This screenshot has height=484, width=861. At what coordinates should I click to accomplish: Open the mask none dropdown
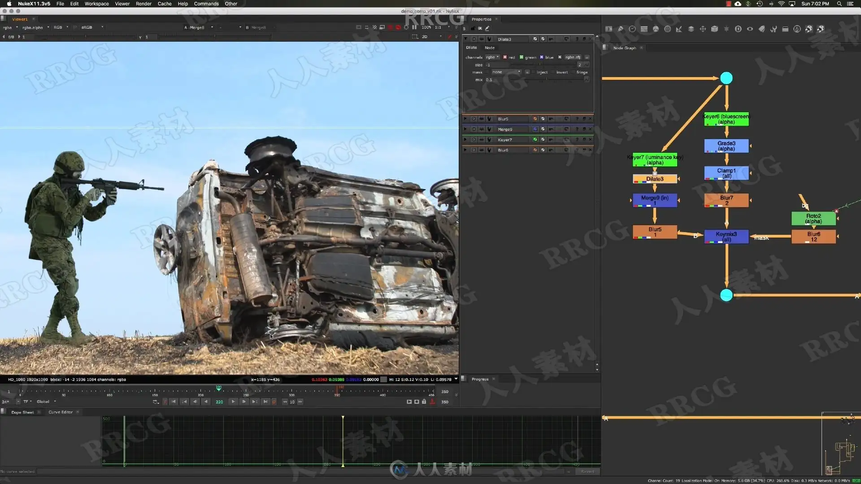click(x=506, y=72)
